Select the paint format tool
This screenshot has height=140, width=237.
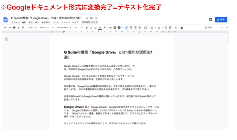click(x=23, y=28)
